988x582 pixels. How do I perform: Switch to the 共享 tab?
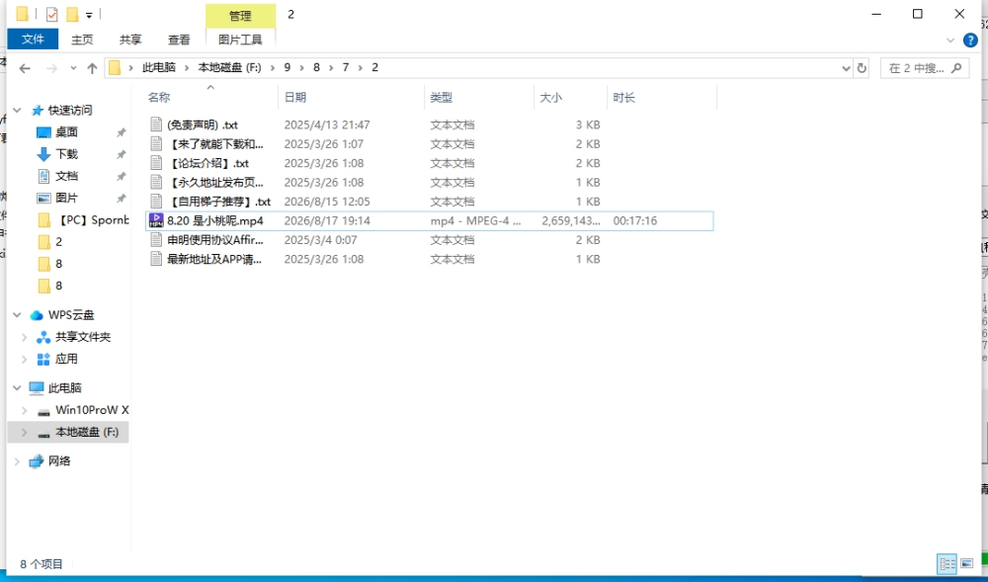130,40
